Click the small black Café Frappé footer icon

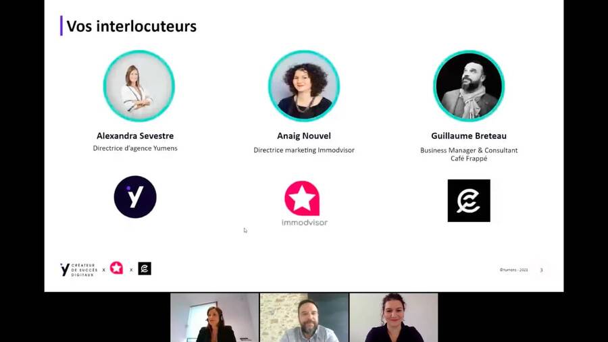tap(145, 268)
